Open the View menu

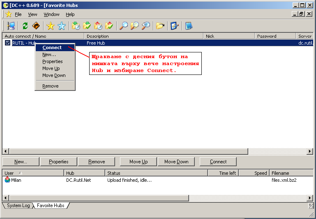click(32, 14)
